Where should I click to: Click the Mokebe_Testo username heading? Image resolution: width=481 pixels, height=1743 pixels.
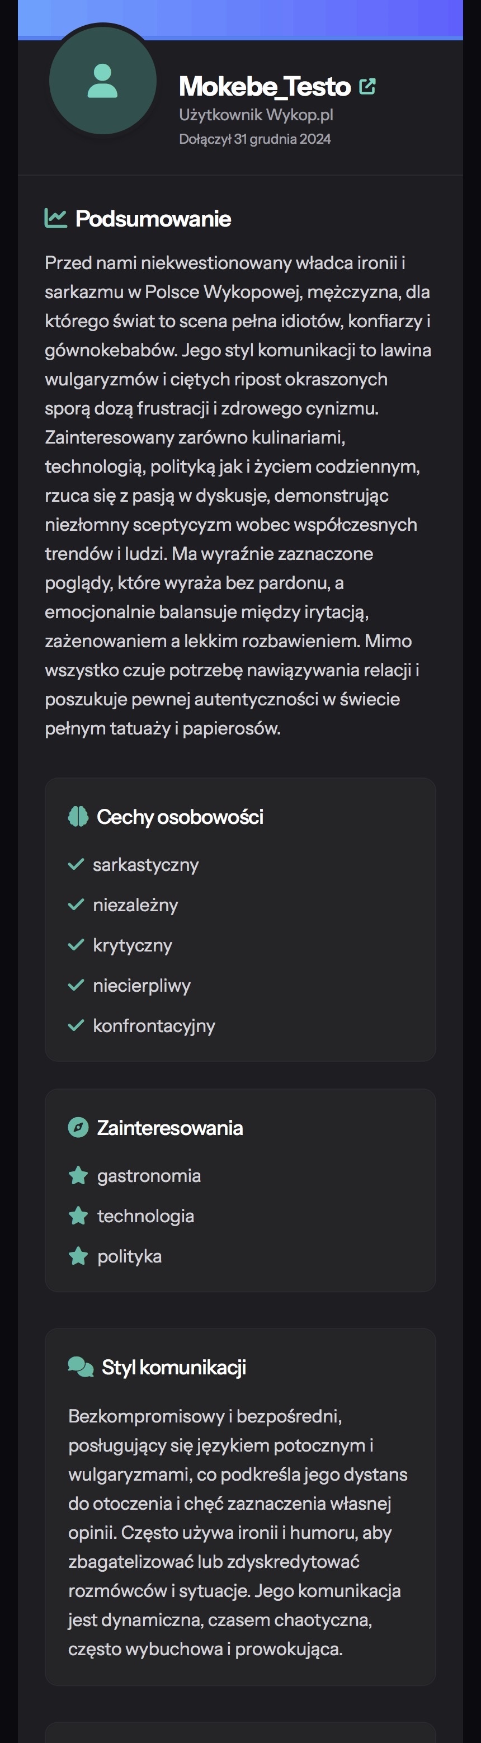(265, 87)
